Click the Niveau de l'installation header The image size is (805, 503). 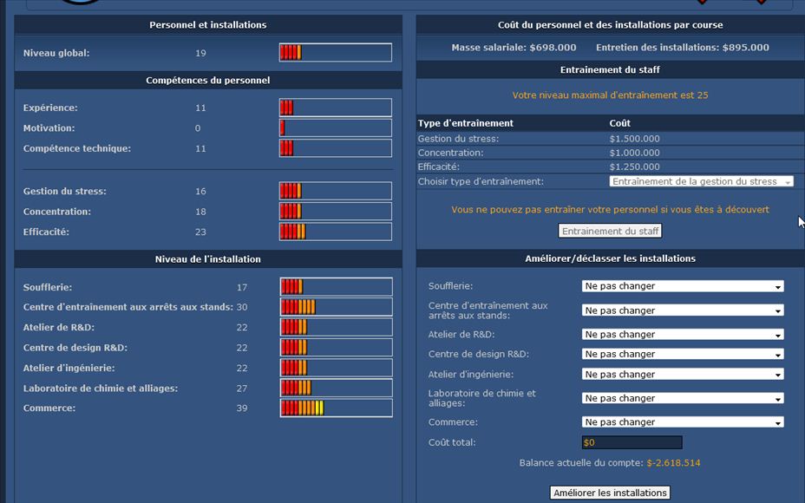208,259
